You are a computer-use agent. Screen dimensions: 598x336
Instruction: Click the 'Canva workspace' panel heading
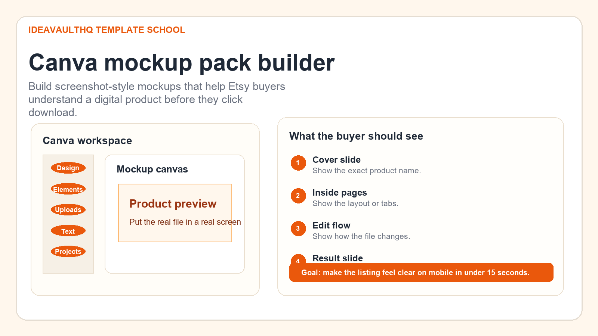coord(87,141)
